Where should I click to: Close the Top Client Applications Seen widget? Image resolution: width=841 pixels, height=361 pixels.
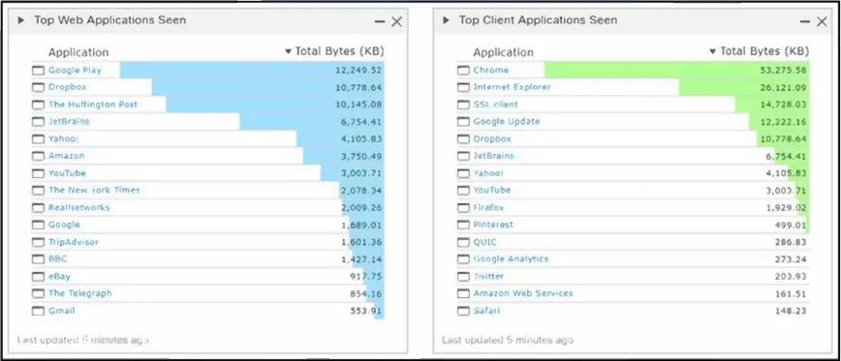[x=822, y=22]
